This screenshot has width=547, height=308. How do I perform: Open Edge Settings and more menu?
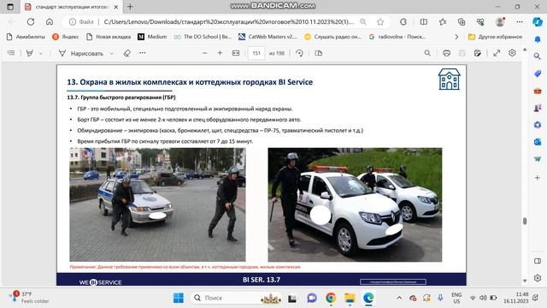520,21
